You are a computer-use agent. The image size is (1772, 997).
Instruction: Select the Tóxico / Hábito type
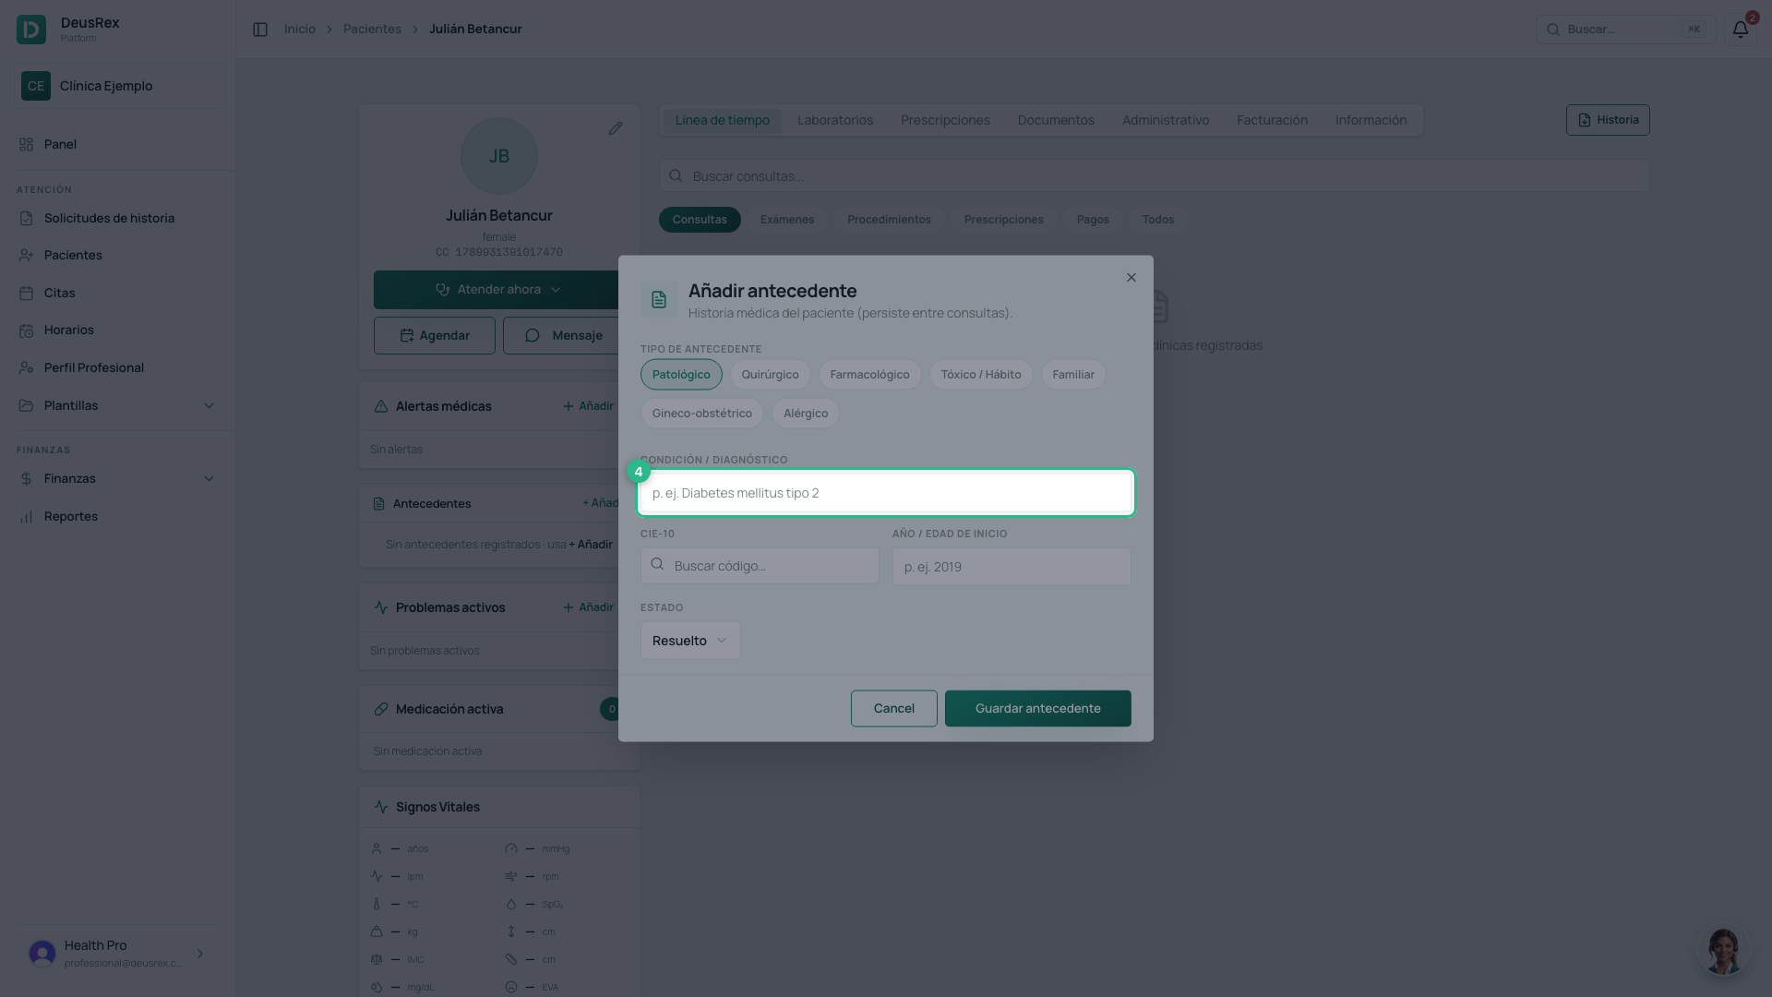pos(981,375)
